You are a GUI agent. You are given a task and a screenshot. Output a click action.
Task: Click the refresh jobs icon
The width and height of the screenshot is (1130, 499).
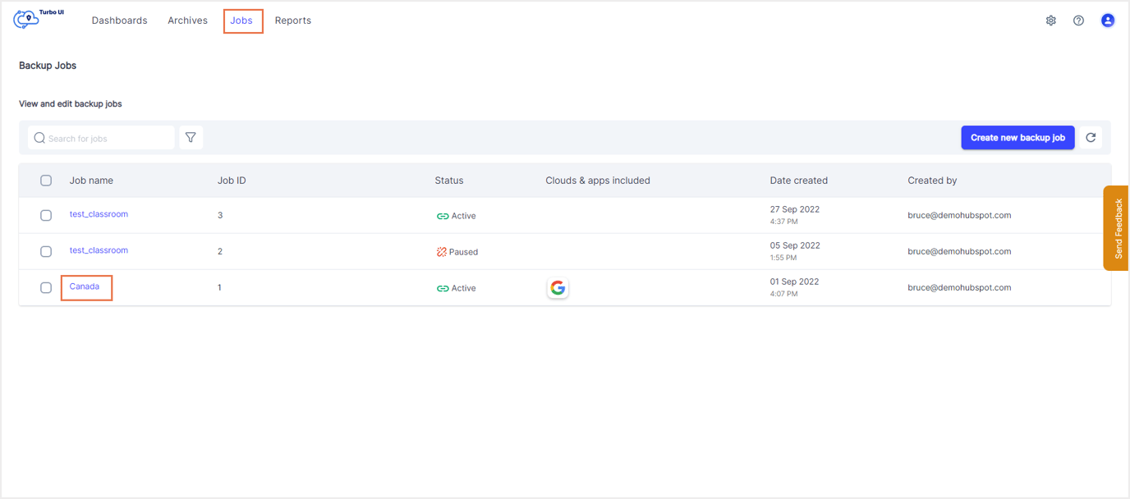[x=1091, y=137]
